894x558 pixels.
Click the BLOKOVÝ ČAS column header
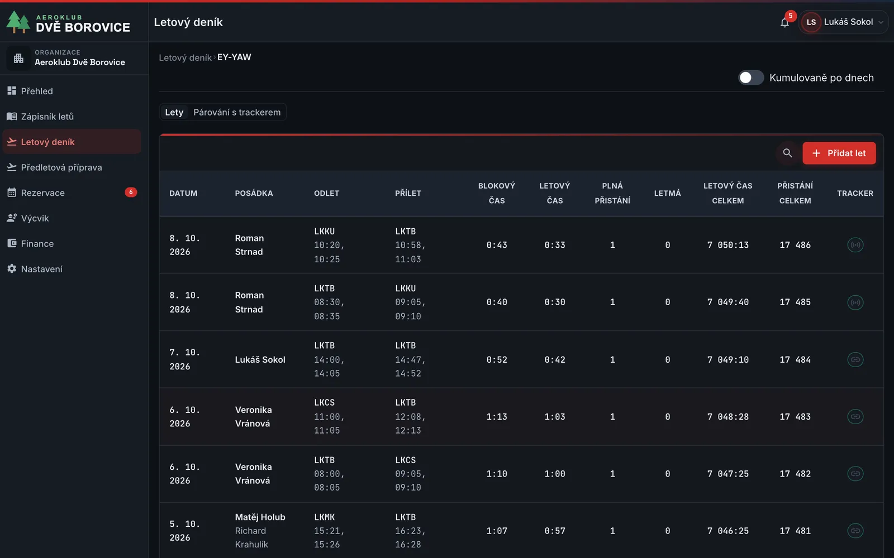(497, 193)
